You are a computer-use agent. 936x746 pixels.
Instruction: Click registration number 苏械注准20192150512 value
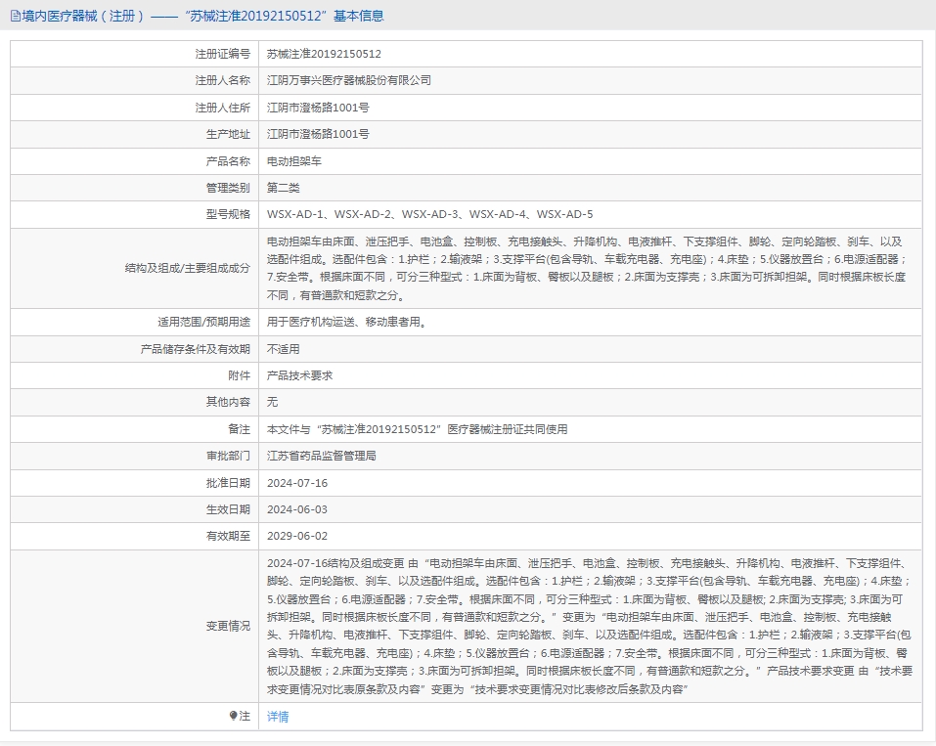(324, 54)
